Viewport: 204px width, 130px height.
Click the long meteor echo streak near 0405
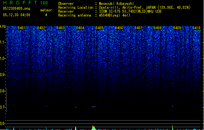tap(94, 107)
